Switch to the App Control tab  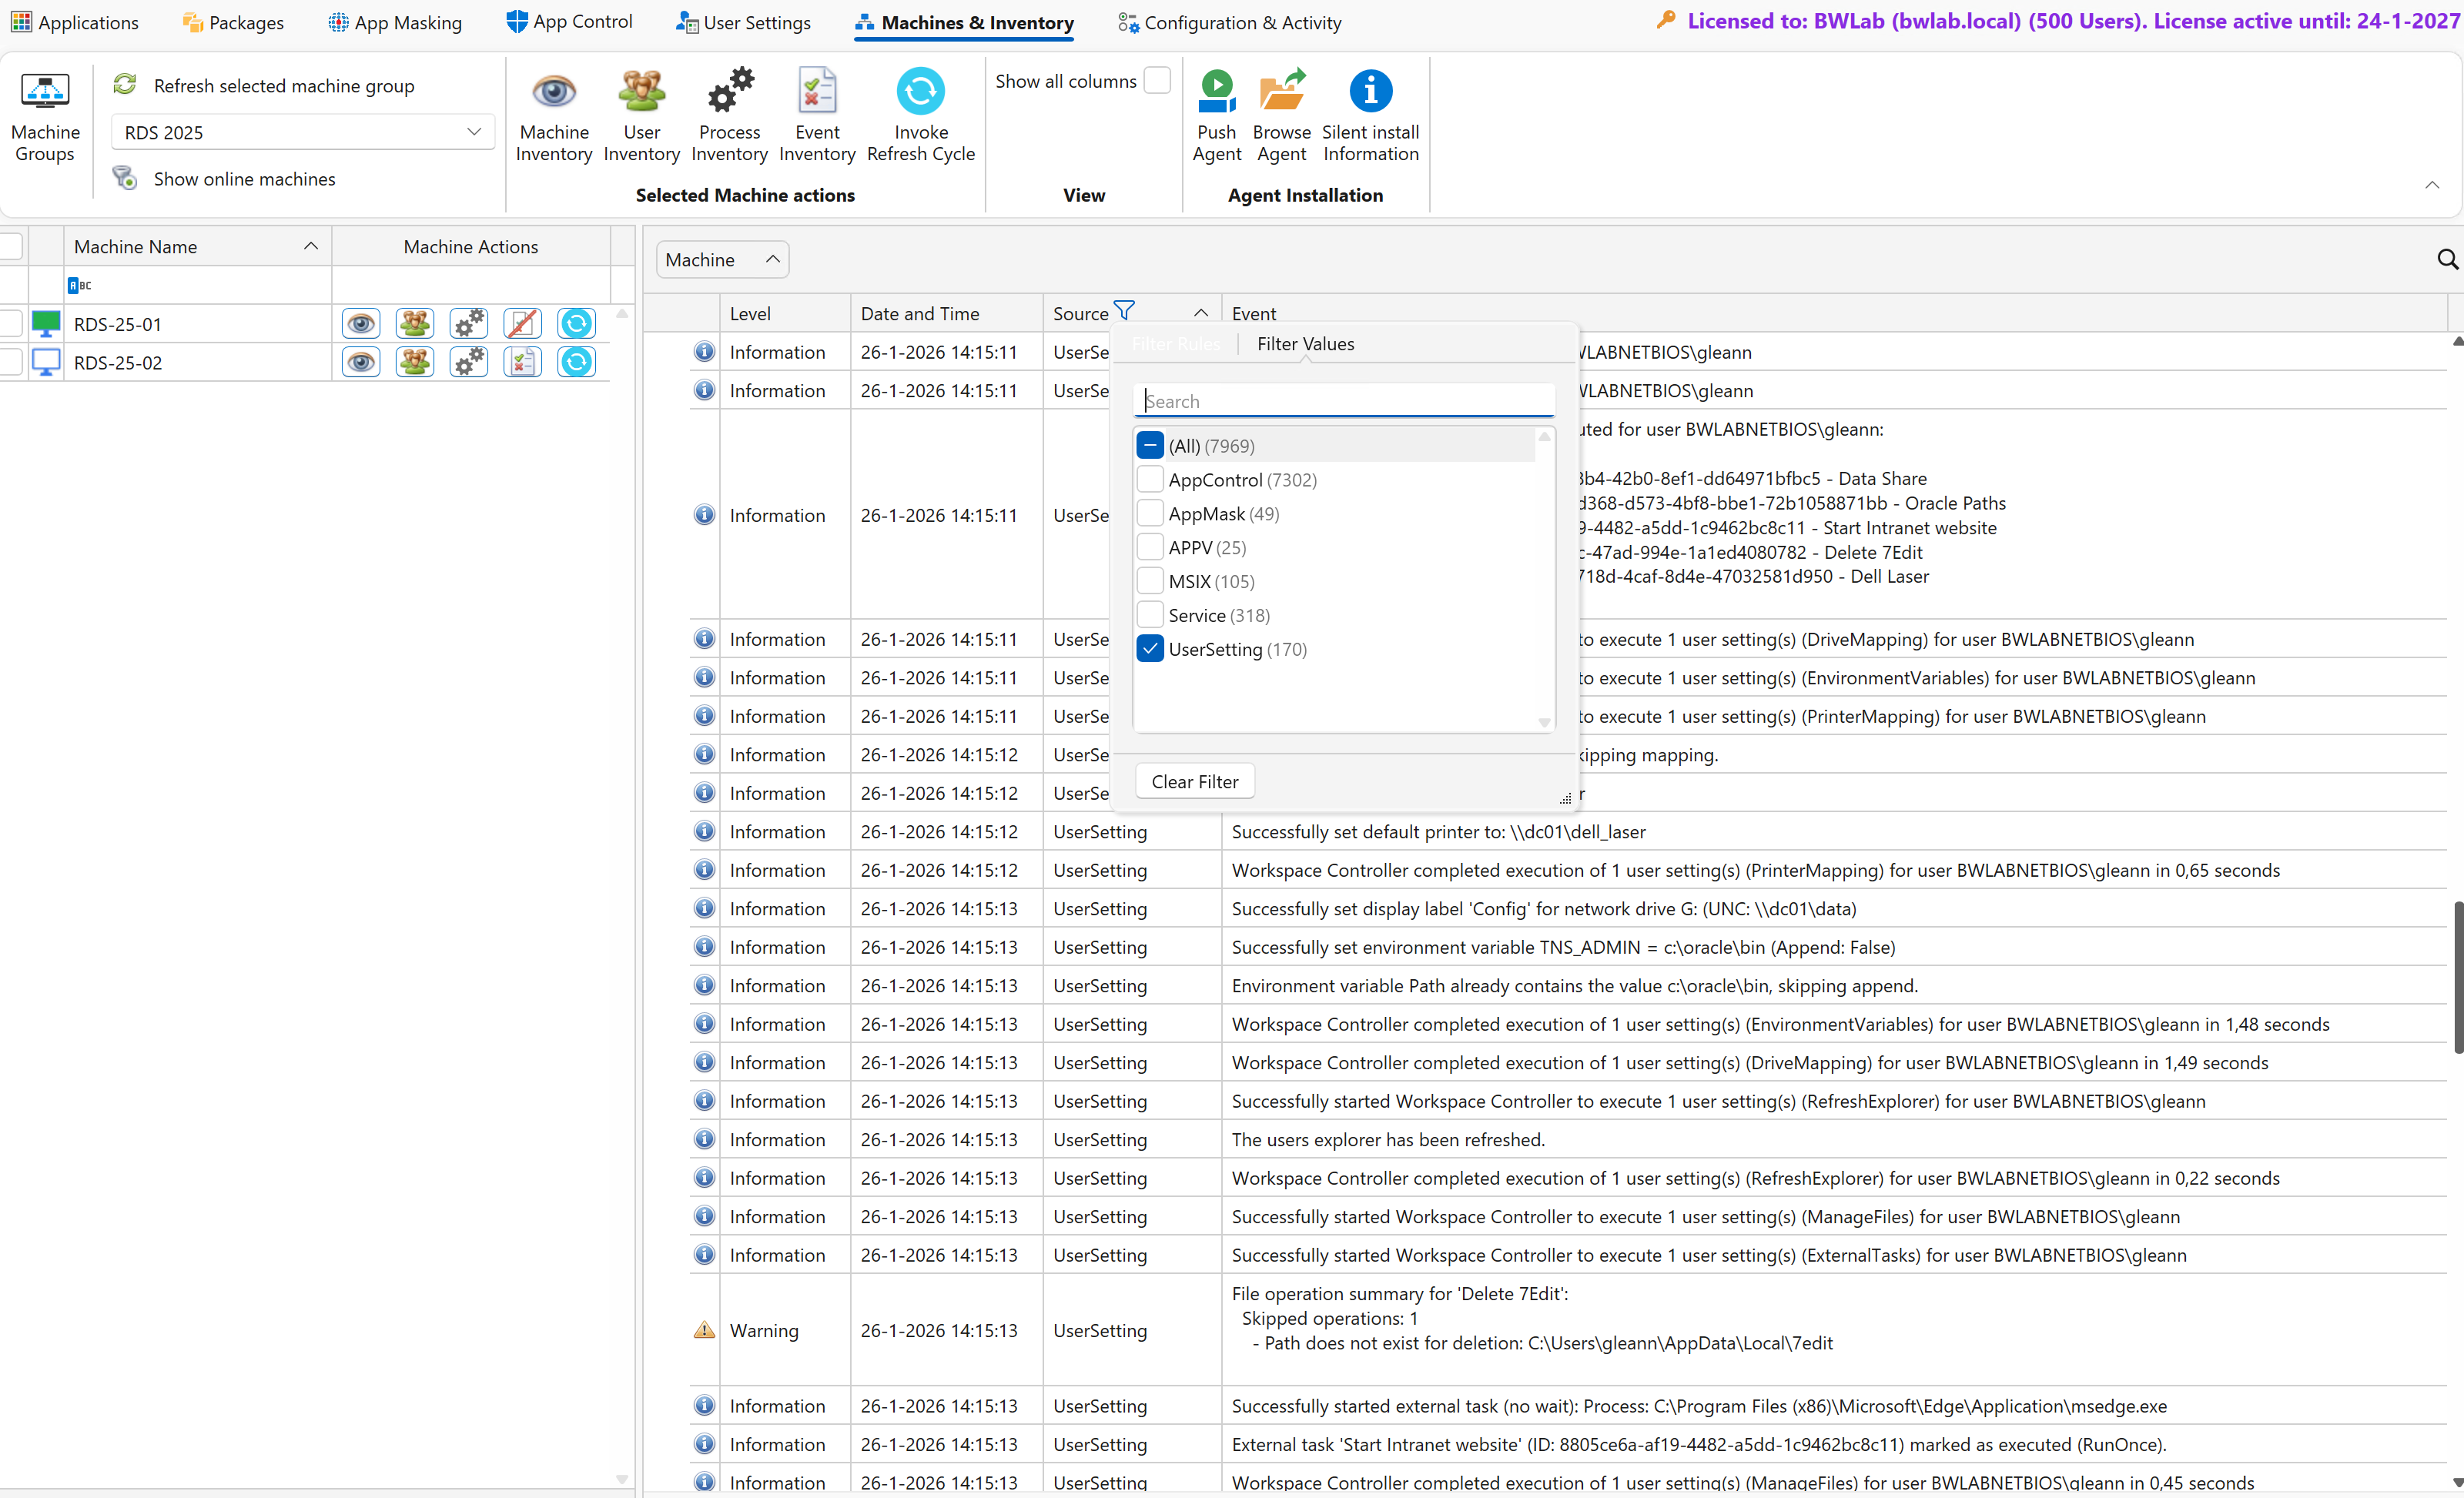(x=570, y=22)
